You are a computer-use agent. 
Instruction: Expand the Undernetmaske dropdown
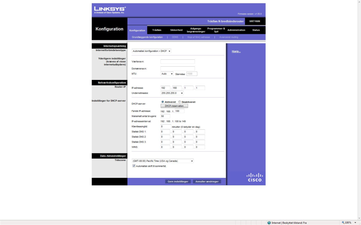(x=172, y=93)
